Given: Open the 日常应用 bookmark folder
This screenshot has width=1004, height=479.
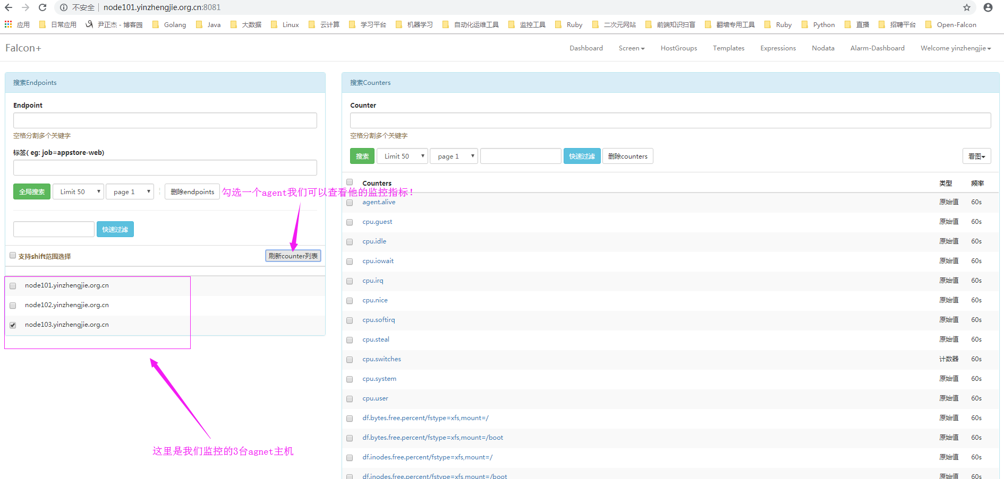Looking at the screenshot, I should pyautogui.click(x=58, y=24).
